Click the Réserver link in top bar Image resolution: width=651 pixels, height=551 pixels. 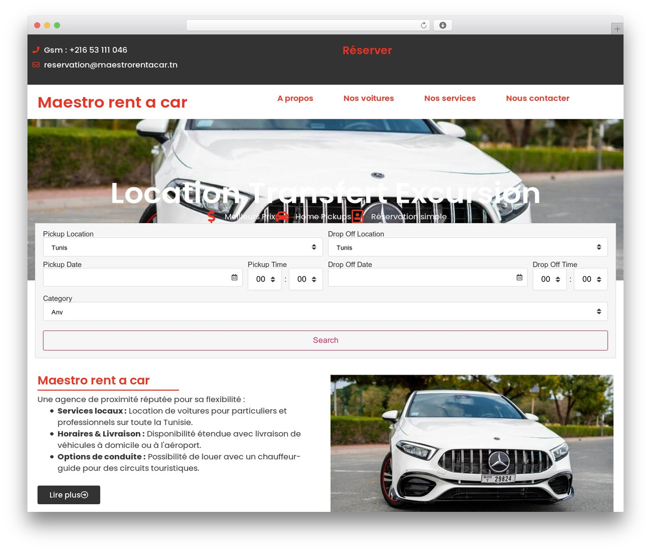(x=367, y=50)
